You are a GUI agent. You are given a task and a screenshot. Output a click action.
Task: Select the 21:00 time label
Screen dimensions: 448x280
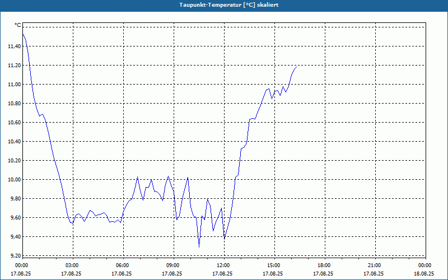point(375,265)
